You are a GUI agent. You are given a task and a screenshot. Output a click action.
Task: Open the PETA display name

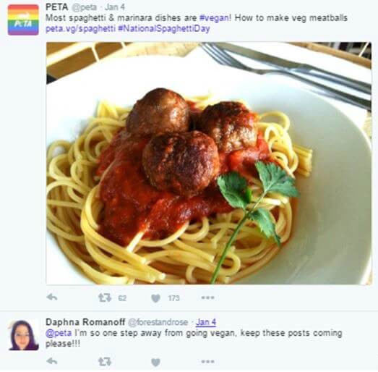(x=57, y=7)
